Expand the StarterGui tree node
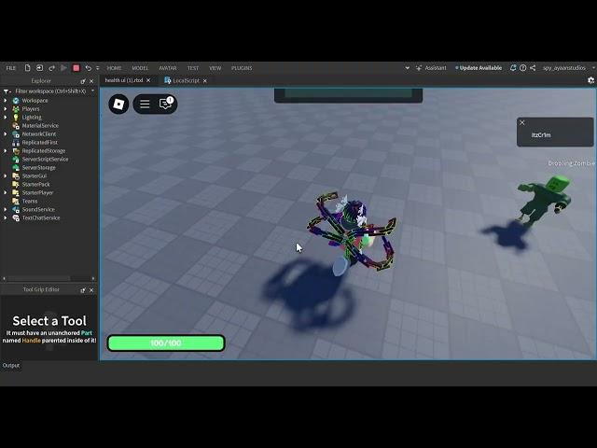 click(x=6, y=176)
